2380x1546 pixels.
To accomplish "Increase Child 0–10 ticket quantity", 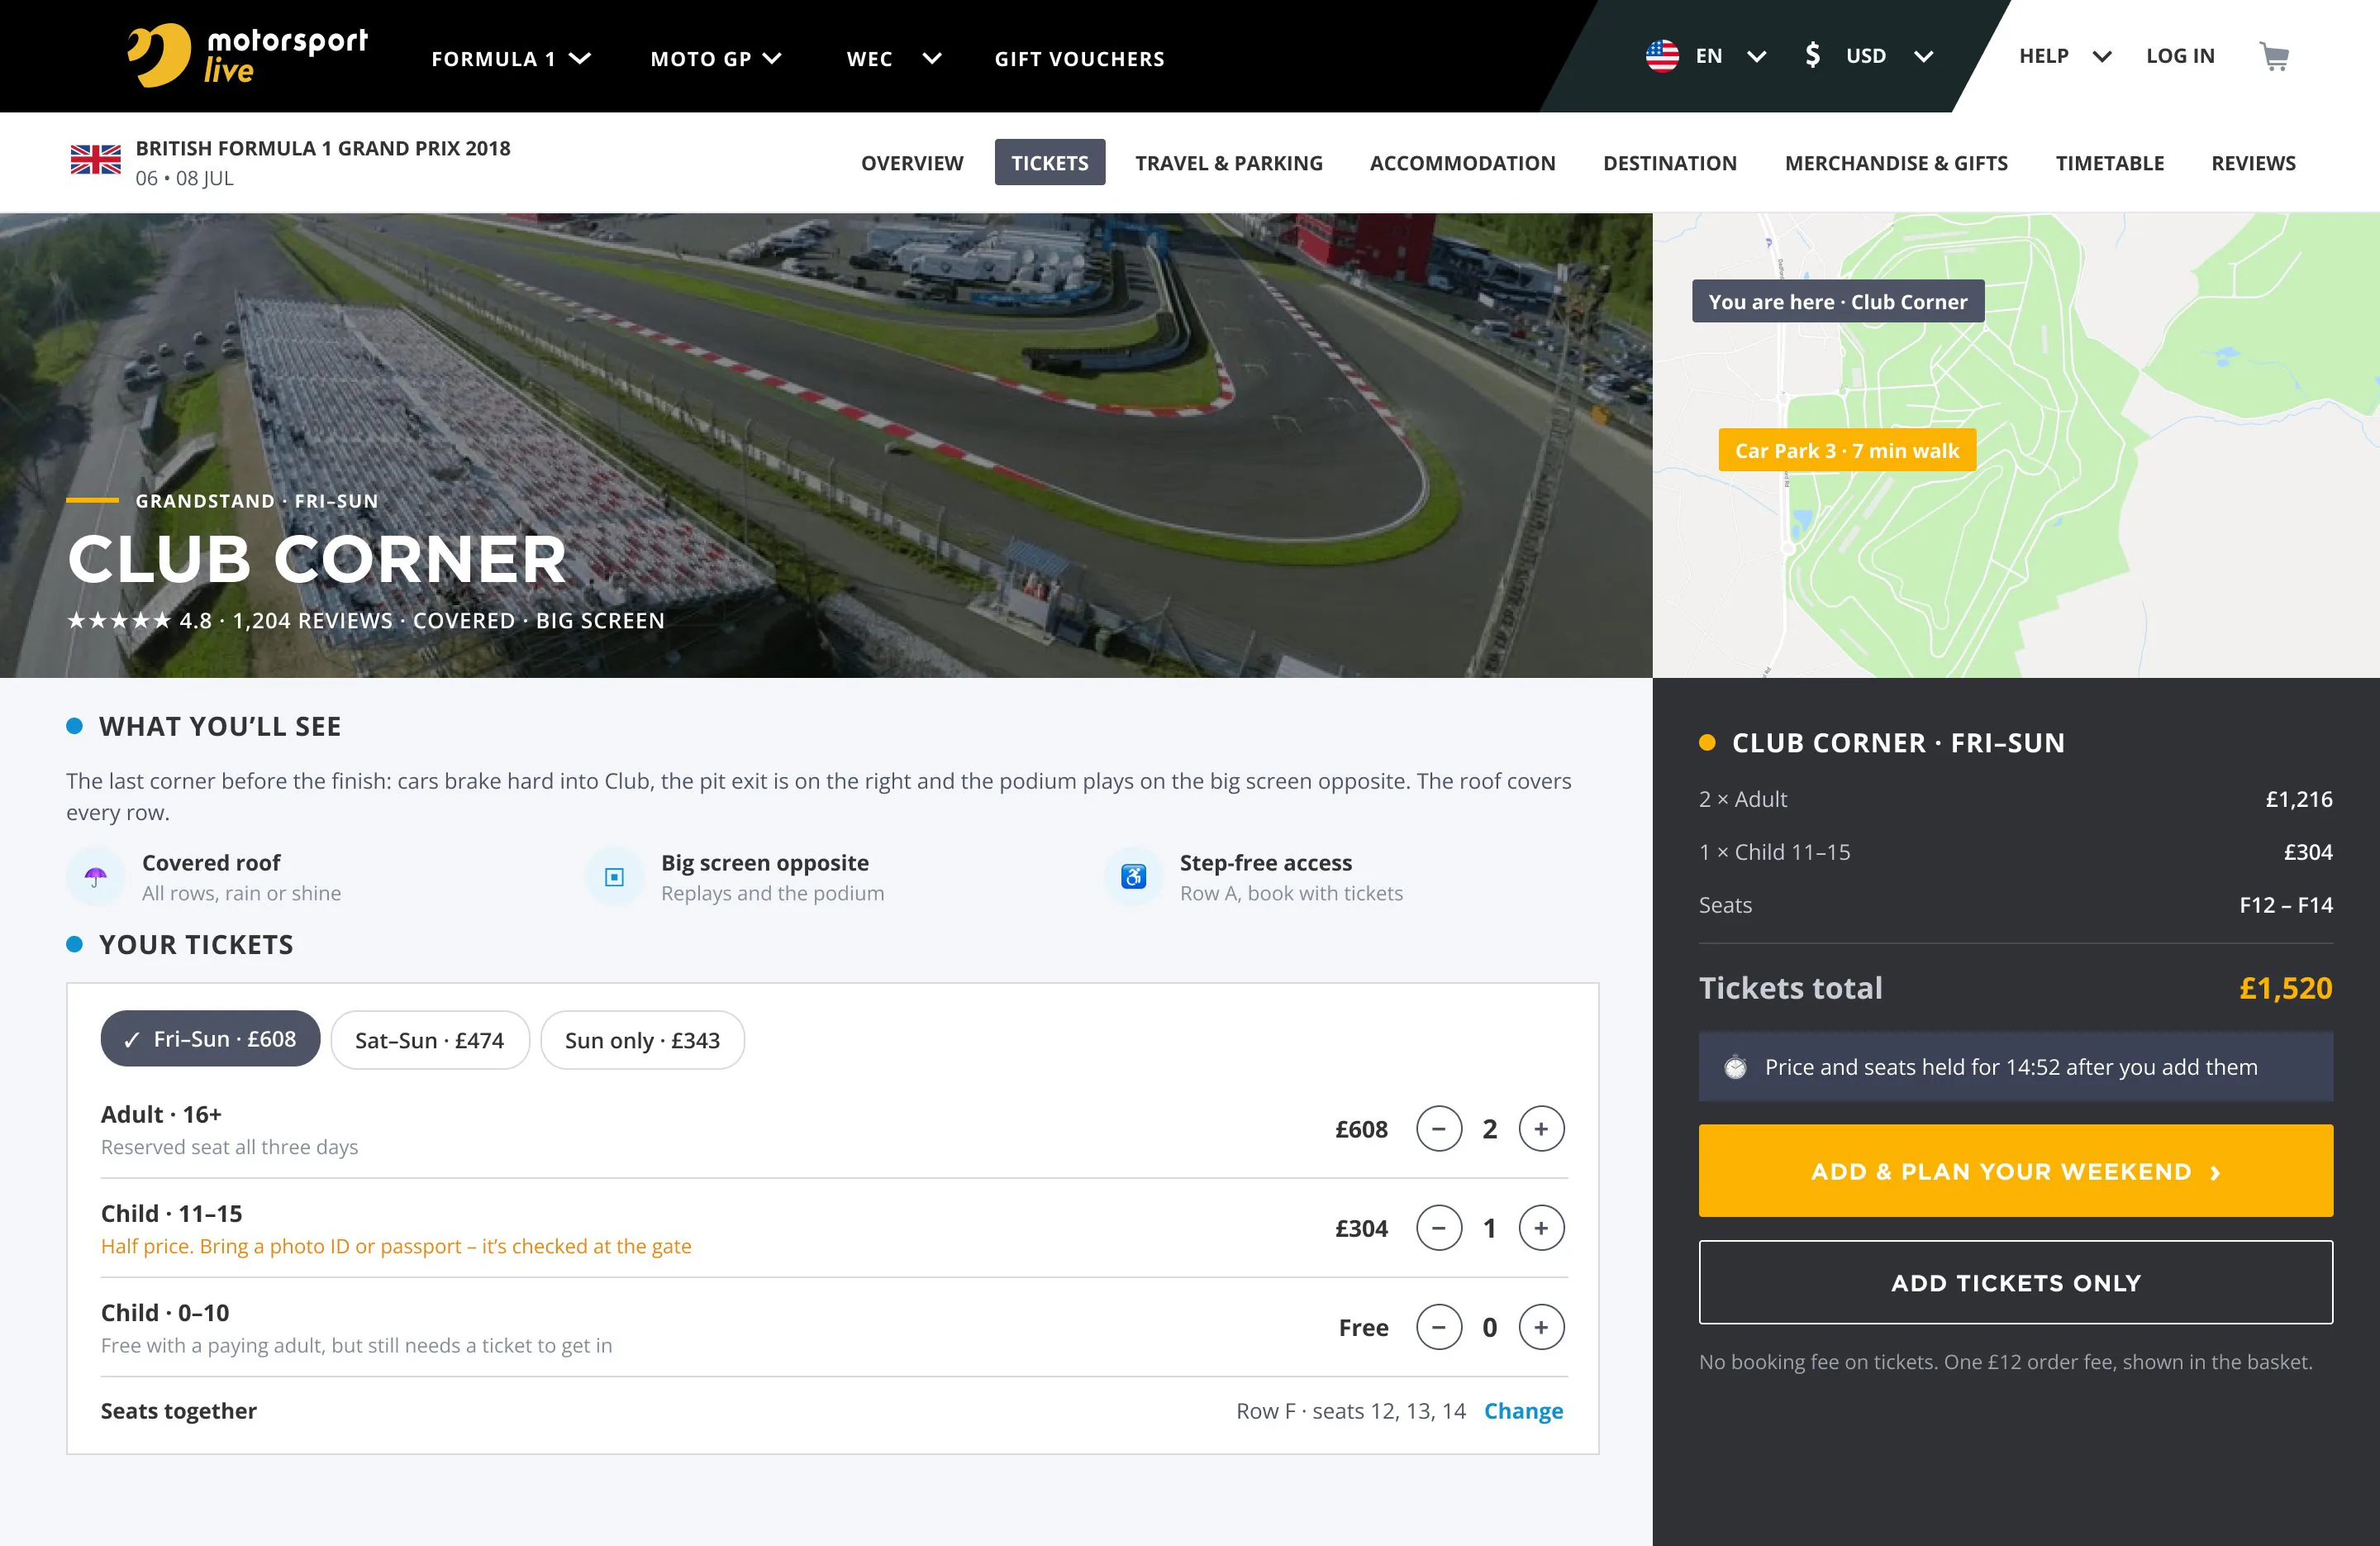I will pyautogui.click(x=1541, y=1327).
